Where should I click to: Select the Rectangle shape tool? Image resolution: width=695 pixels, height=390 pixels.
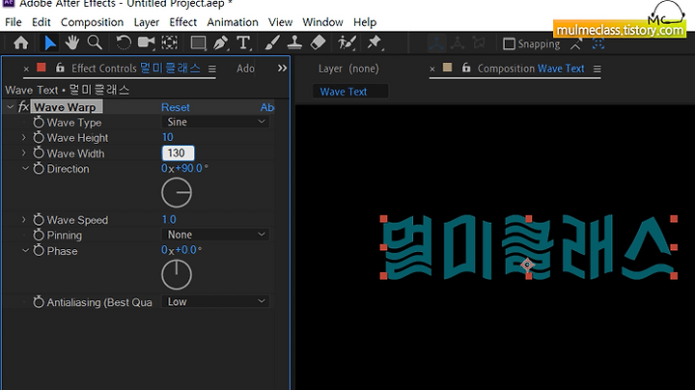(198, 43)
